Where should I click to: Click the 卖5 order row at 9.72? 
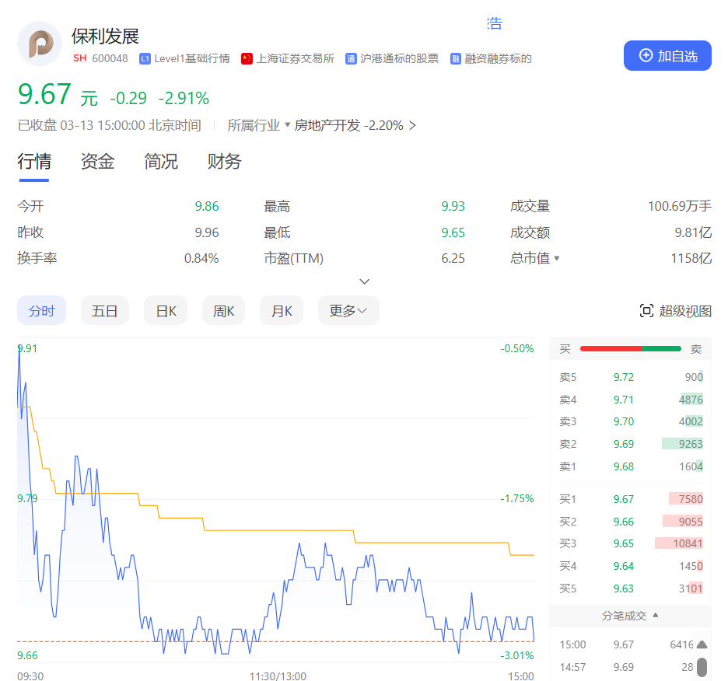pyautogui.click(x=631, y=377)
